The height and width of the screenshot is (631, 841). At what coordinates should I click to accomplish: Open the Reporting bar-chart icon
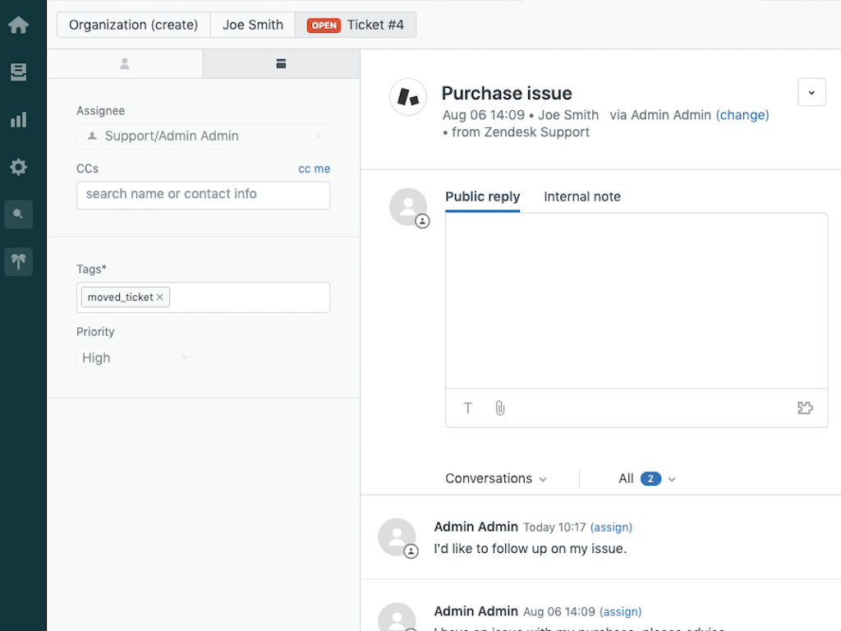(18, 119)
